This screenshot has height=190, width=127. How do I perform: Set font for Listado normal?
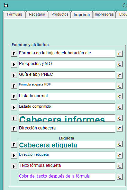point(14,97)
